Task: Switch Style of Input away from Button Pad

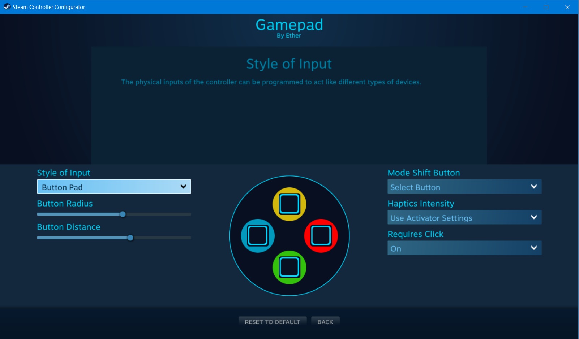Action: (114, 187)
